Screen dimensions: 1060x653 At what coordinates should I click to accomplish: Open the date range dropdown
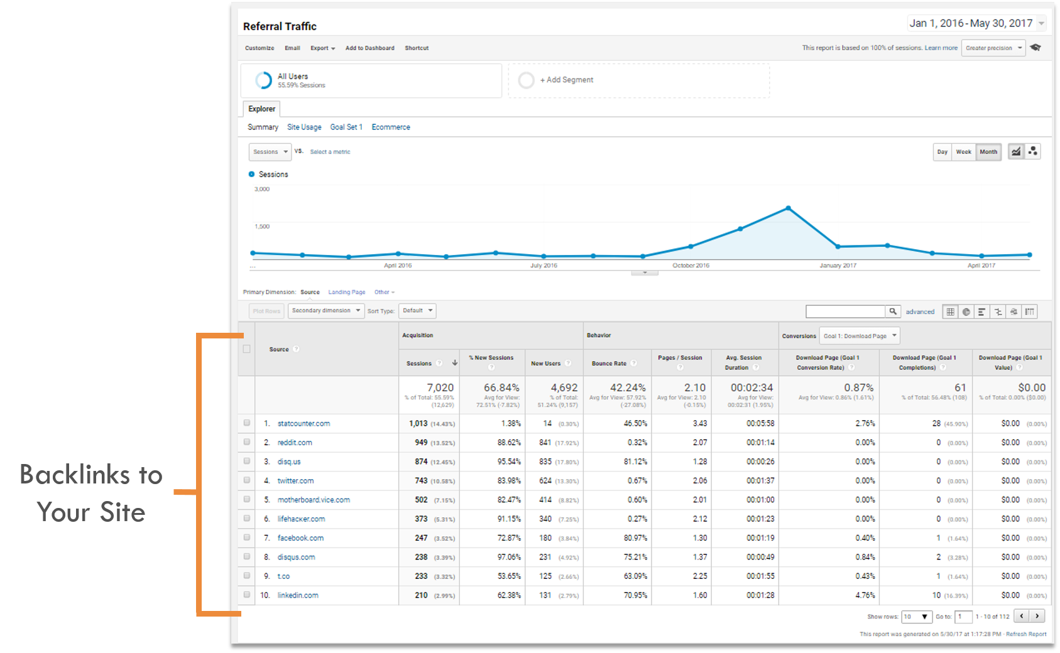[x=976, y=23]
